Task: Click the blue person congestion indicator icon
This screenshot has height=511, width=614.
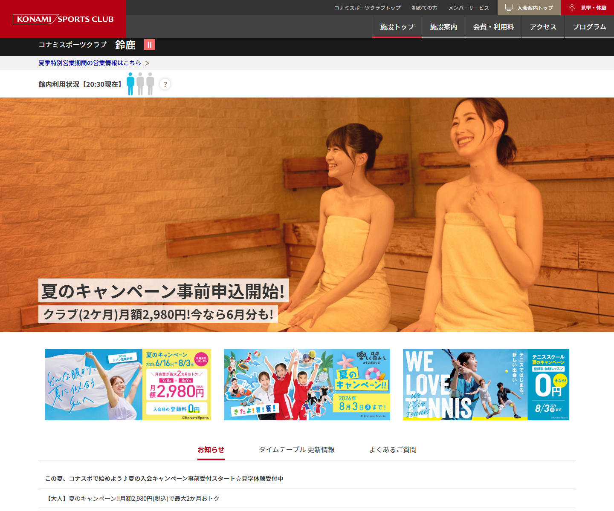Action: (130, 83)
